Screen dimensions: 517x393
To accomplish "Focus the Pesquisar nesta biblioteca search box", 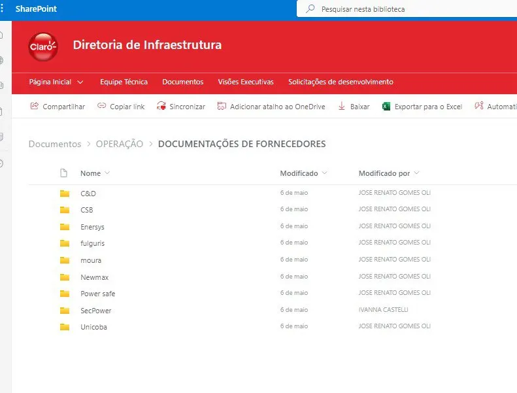I will tap(407, 9).
